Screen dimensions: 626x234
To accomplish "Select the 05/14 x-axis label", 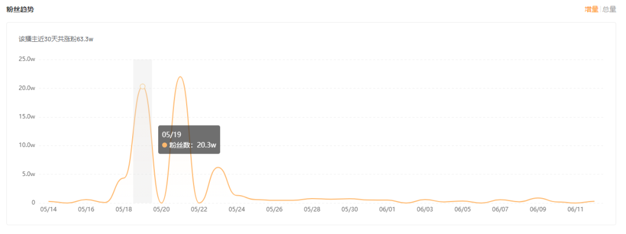I will 48,209.
